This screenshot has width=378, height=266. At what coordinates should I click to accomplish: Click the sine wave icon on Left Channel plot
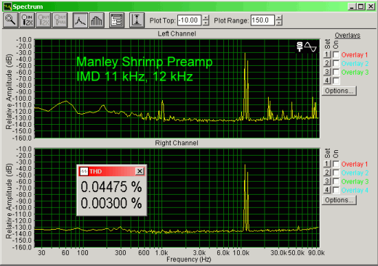(x=311, y=47)
